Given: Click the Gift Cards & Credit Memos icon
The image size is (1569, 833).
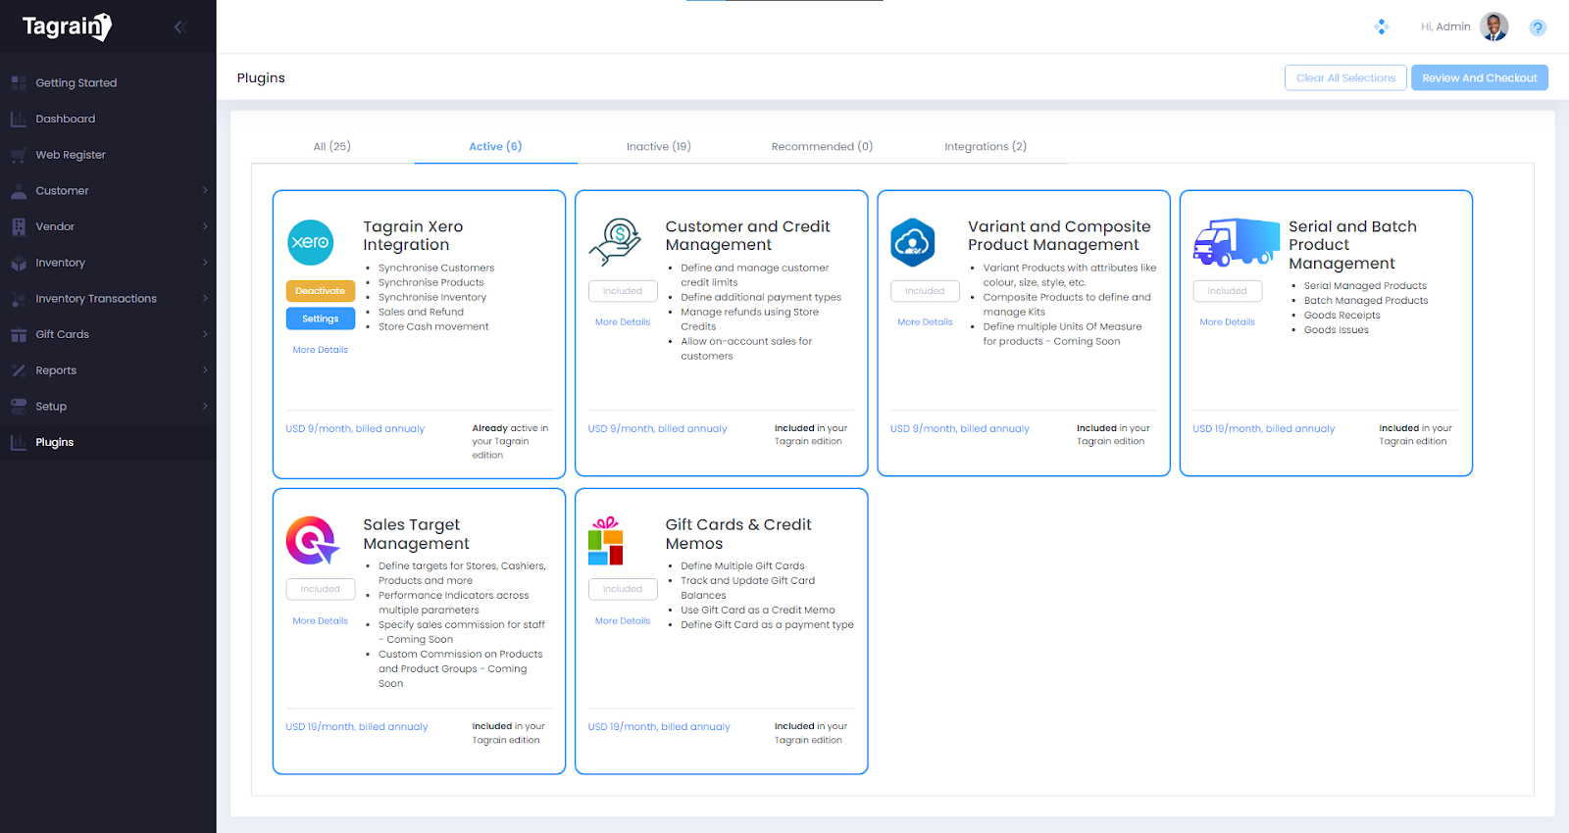Looking at the screenshot, I should click(606, 540).
